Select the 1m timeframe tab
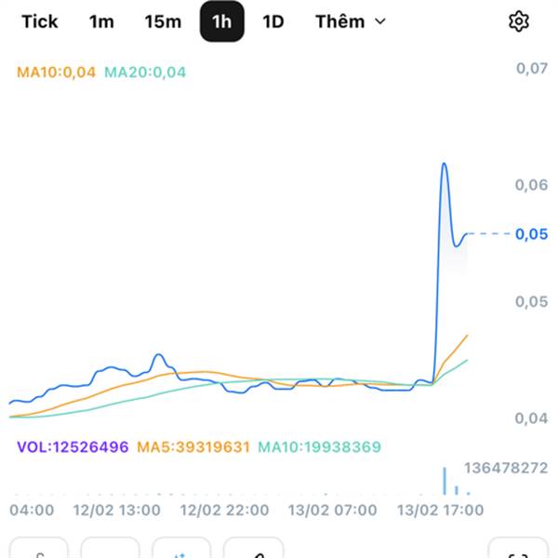 click(101, 21)
